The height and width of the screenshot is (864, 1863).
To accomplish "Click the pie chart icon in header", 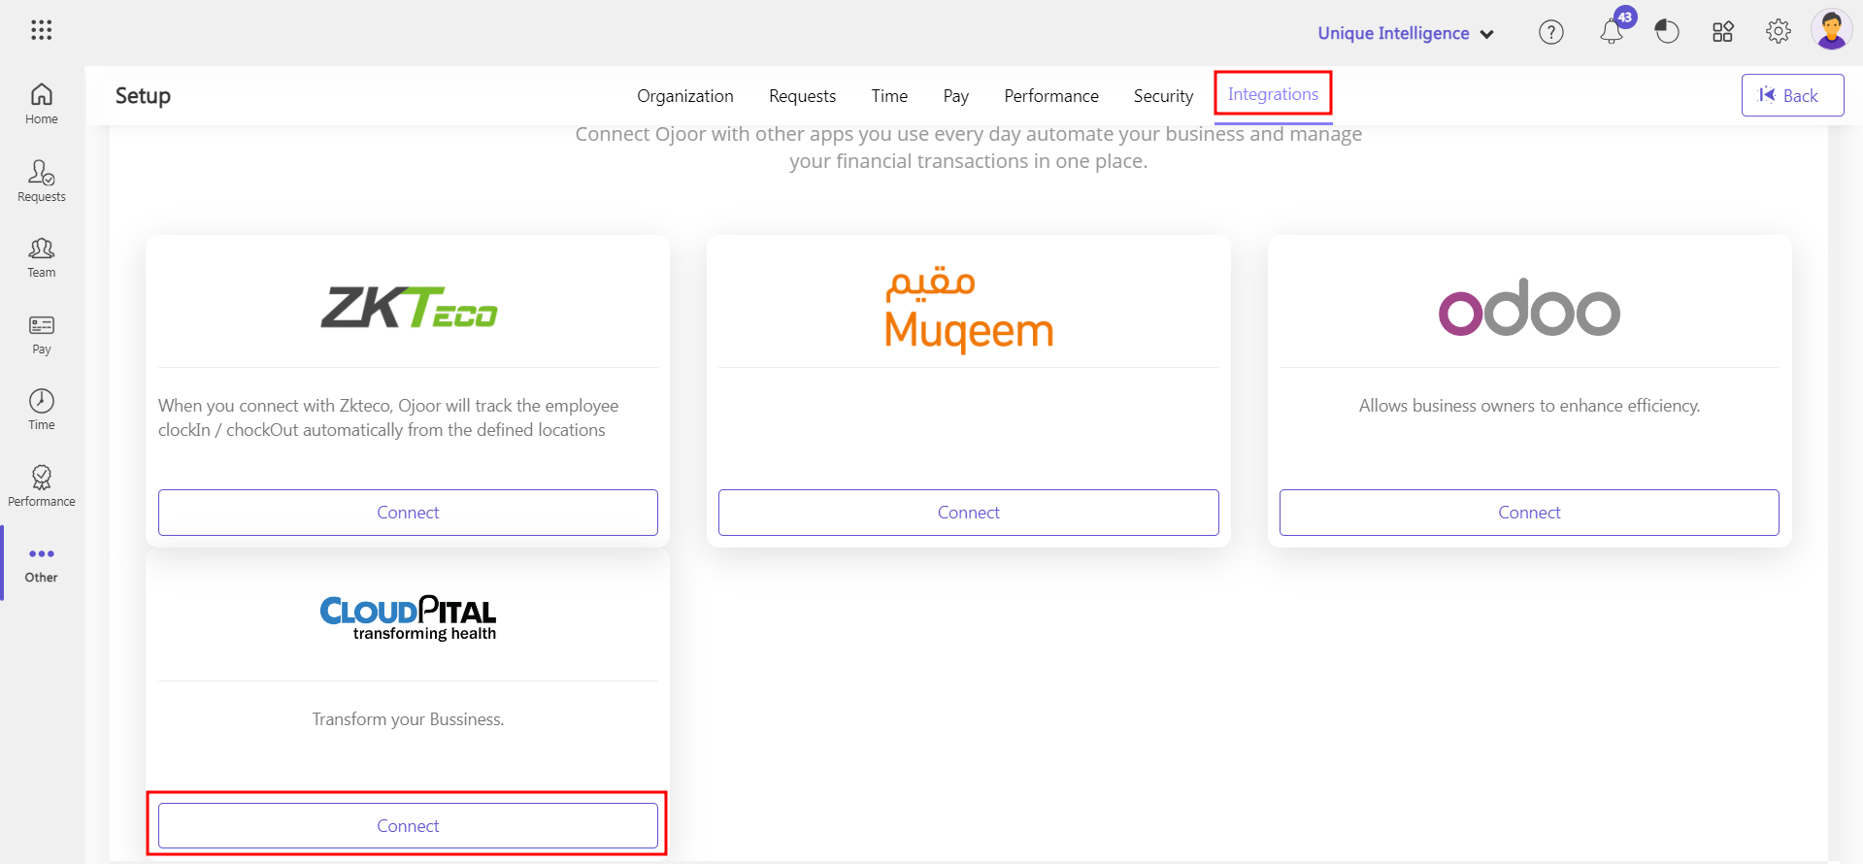I will 1667,32.
